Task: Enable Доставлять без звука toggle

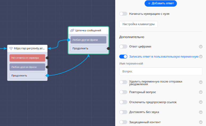Action: click(x=123, y=112)
